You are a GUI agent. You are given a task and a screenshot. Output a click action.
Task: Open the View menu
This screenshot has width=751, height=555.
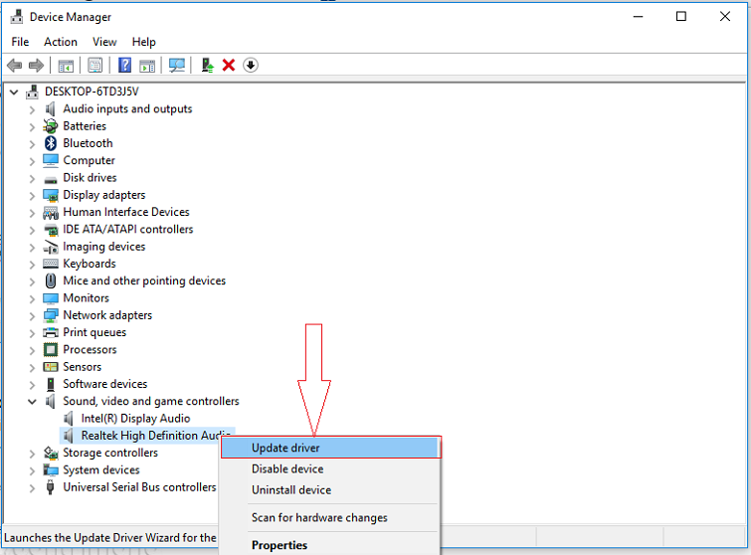click(104, 42)
